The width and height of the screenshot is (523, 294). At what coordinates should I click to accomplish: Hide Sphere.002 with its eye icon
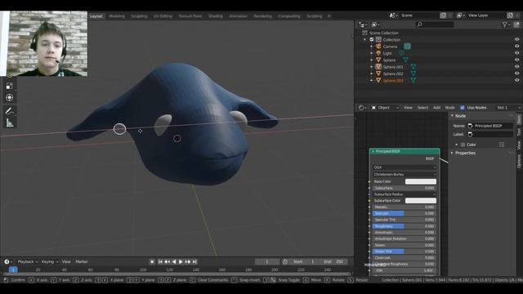pyautogui.click(x=516, y=73)
